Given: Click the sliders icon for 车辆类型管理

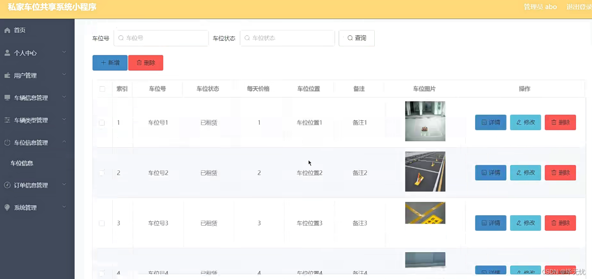Looking at the screenshot, I should pos(7,120).
